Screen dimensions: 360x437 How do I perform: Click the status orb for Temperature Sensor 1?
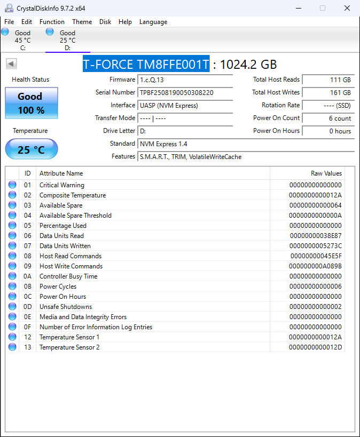tap(12, 337)
